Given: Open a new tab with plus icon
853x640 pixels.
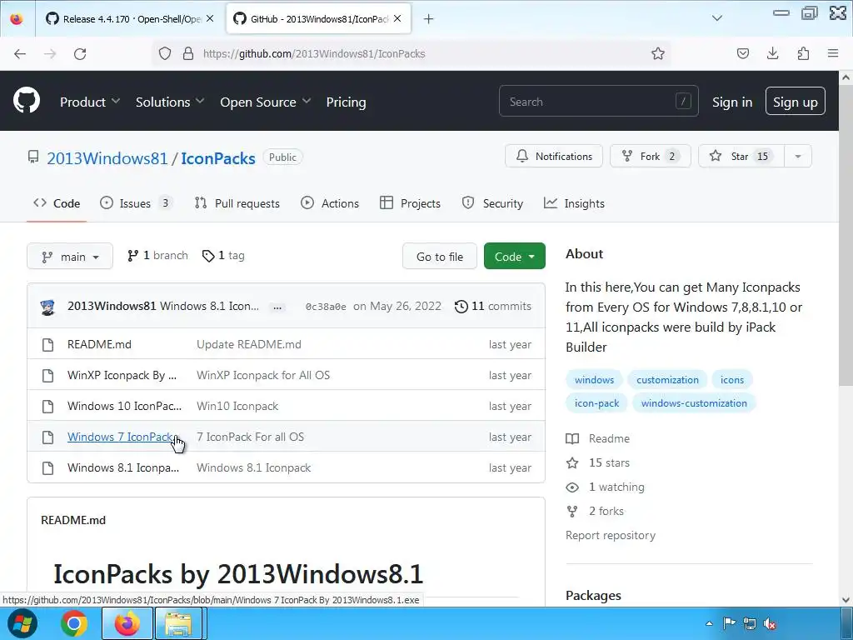Looking at the screenshot, I should [x=429, y=19].
